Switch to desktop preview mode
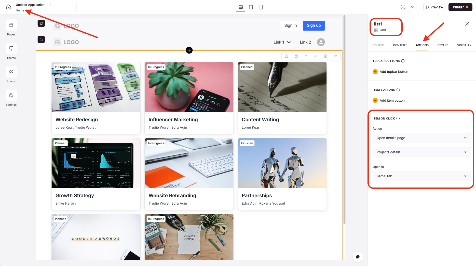Image resolution: width=476 pixels, height=266 pixels. pyautogui.click(x=241, y=7)
